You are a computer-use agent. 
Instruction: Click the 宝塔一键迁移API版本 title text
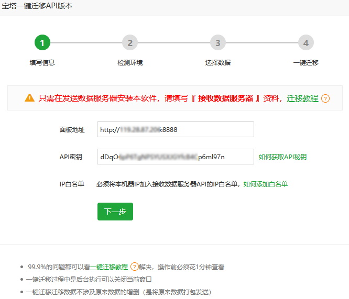[x=38, y=6]
